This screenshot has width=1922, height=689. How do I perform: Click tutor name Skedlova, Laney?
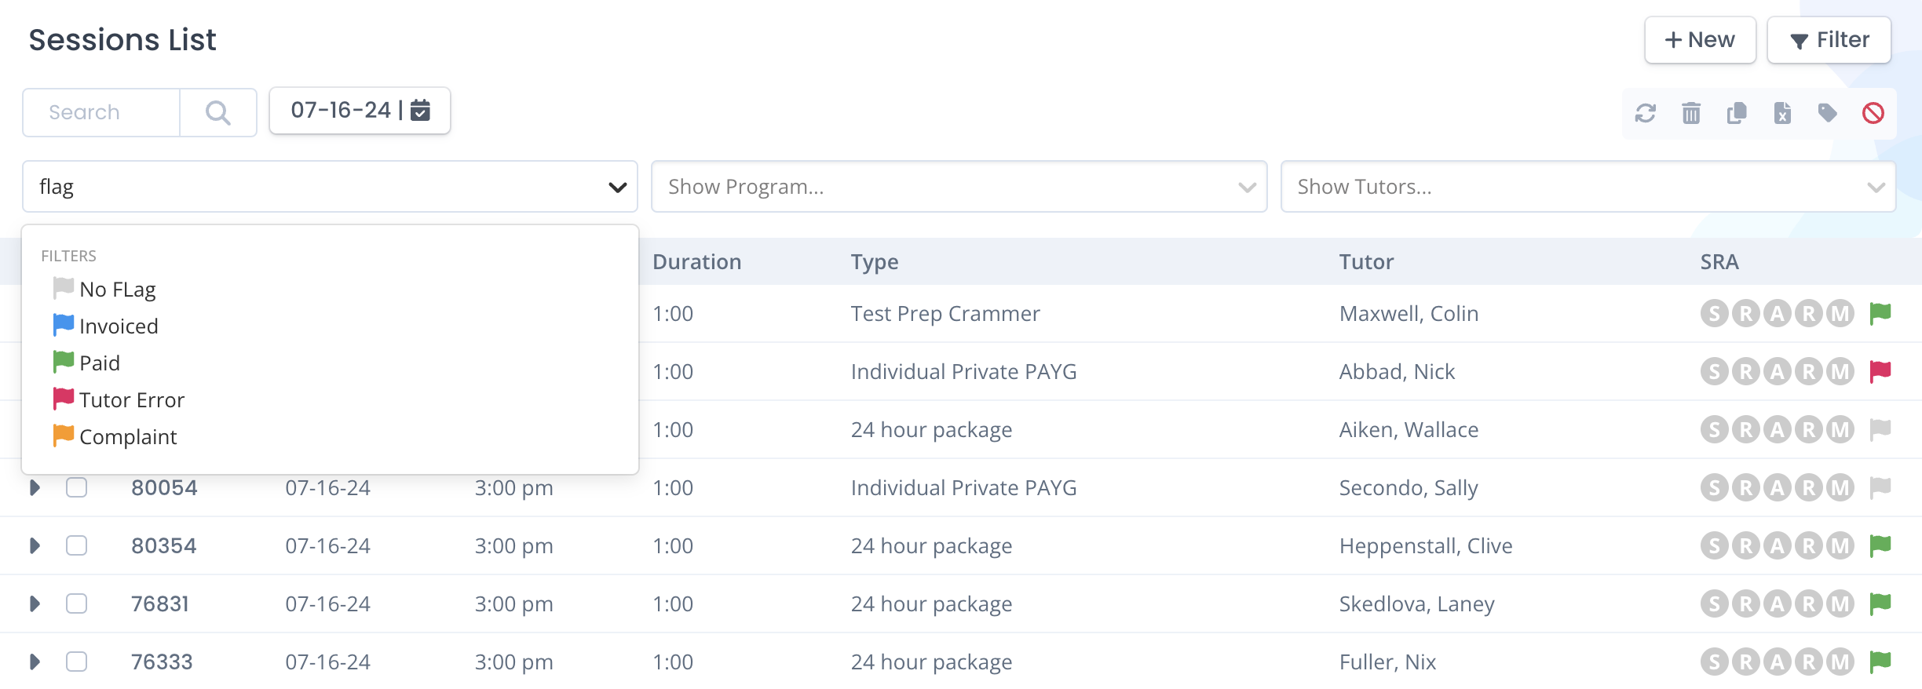pyautogui.click(x=1416, y=603)
